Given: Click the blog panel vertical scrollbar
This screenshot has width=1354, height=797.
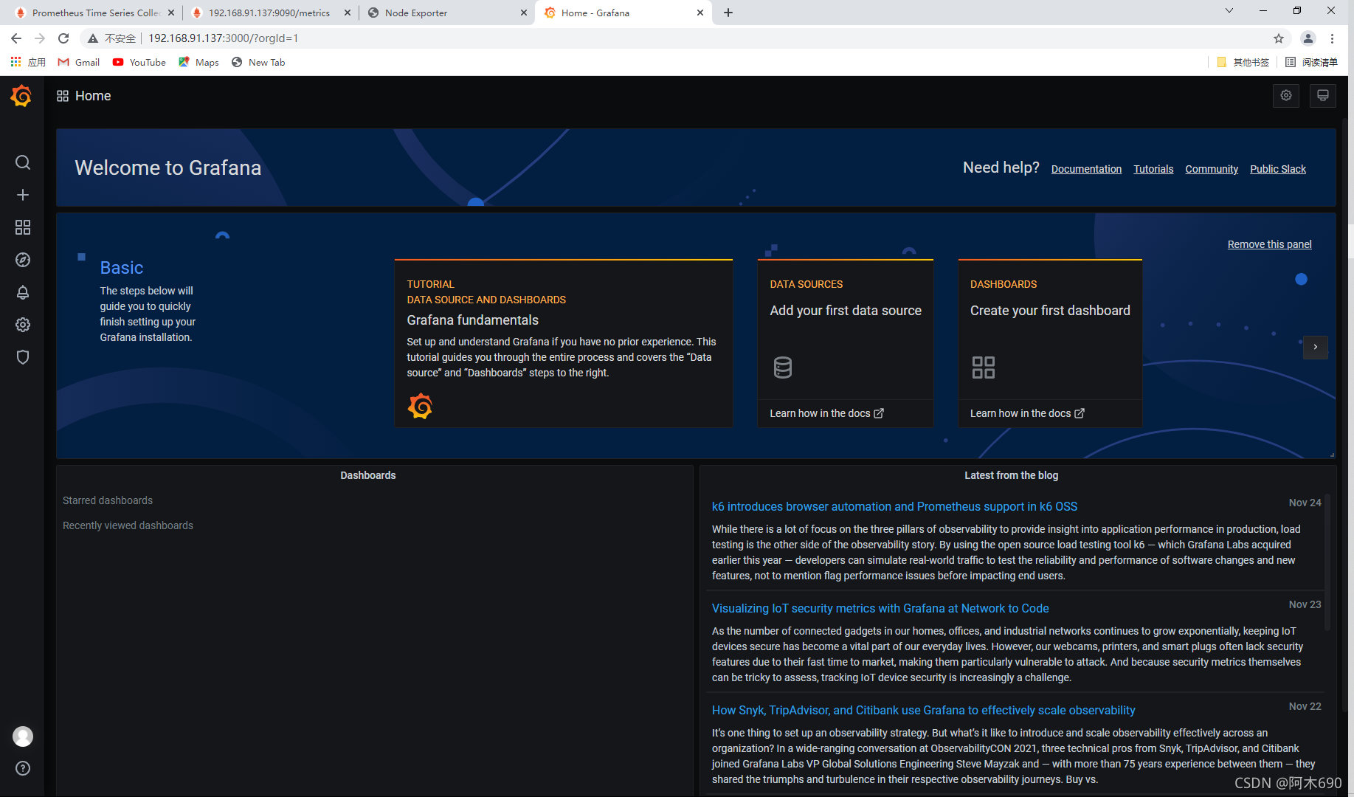Looking at the screenshot, I should (x=1327, y=561).
